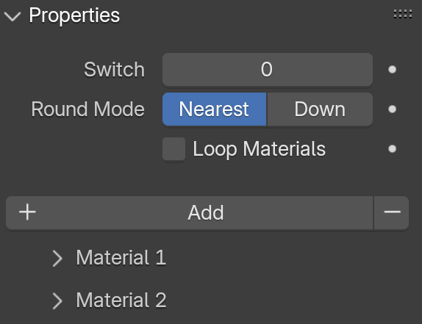This screenshot has height=324, width=422.
Task: Animate the Round Mode property dot
Action: tap(392, 109)
